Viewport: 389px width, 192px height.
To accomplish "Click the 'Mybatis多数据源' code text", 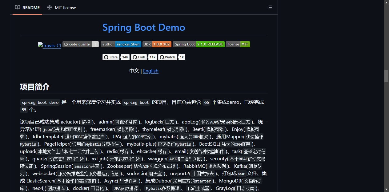I will click(x=162, y=188).
